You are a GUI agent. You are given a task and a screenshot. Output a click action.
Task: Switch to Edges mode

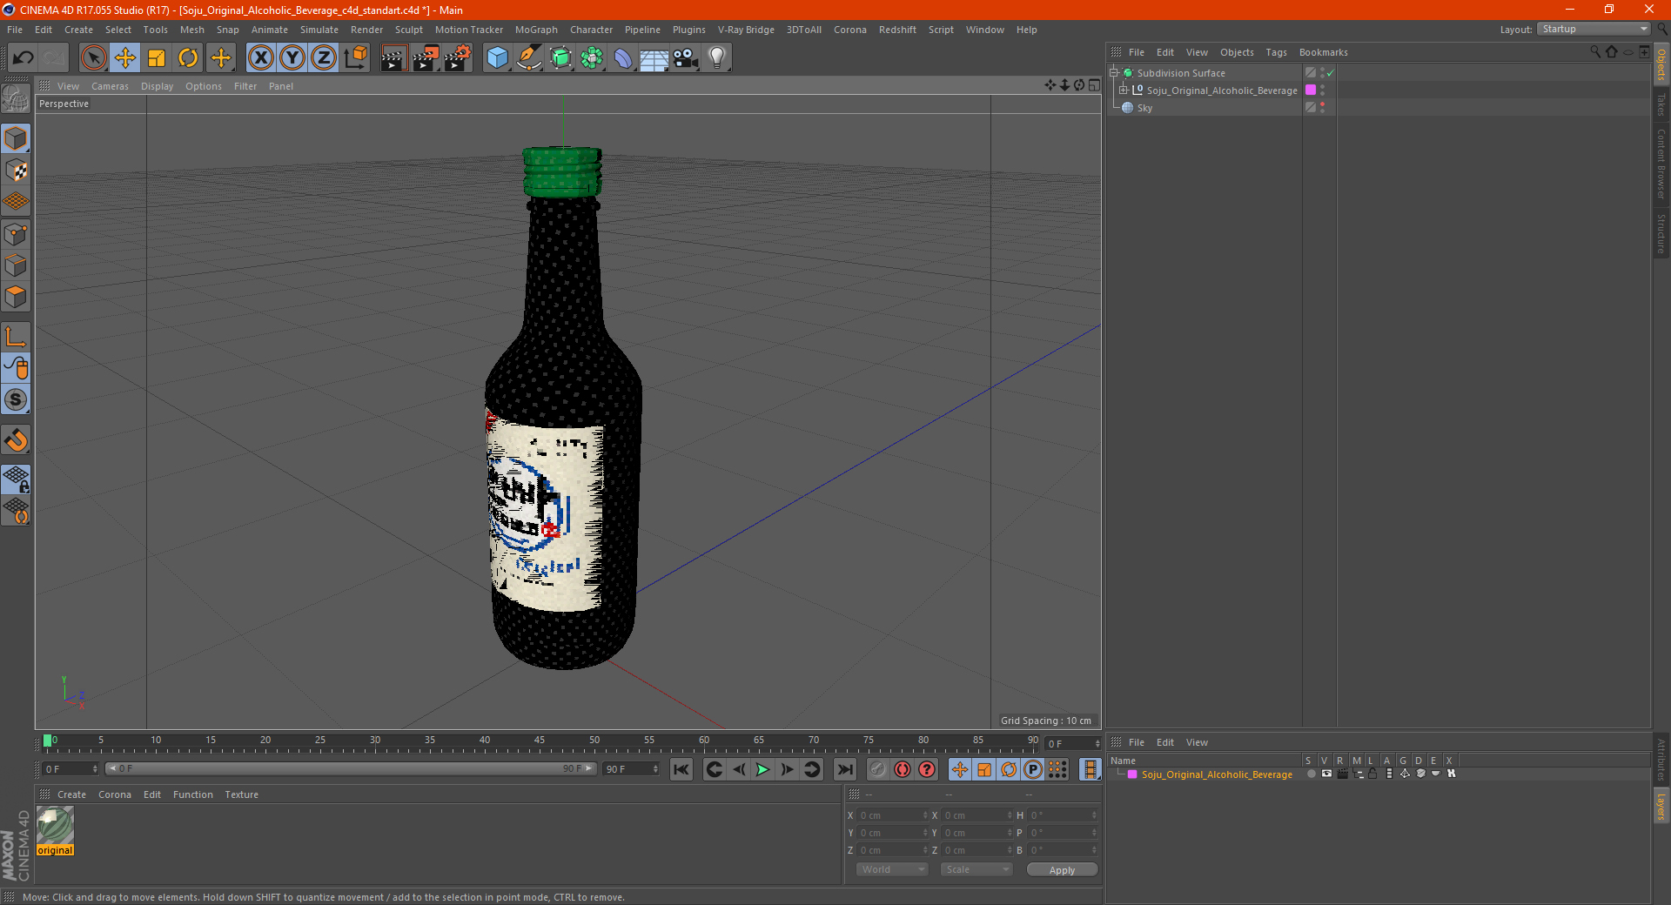tap(16, 265)
